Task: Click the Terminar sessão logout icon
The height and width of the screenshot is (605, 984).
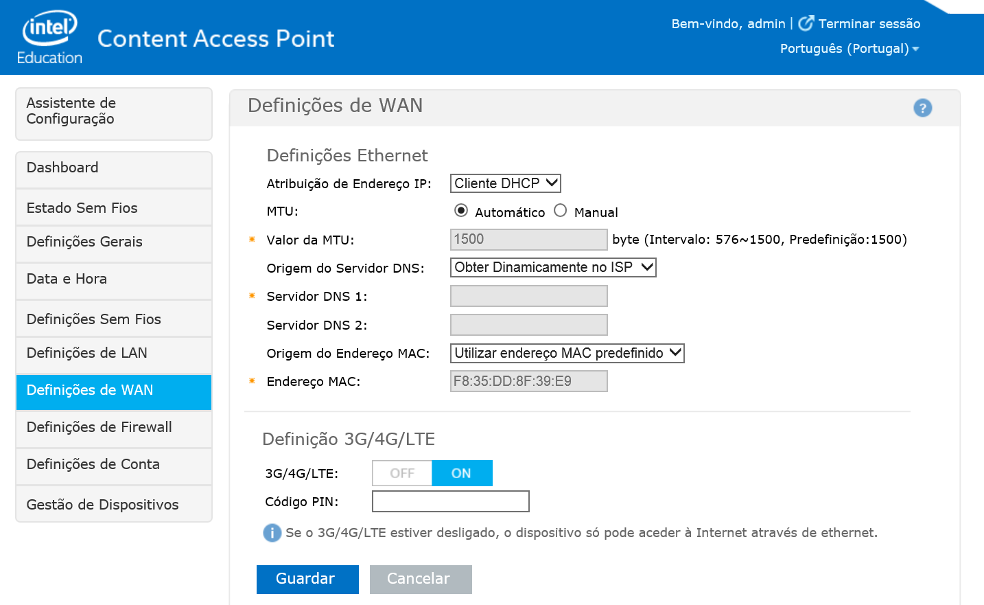Action: click(x=806, y=23)
